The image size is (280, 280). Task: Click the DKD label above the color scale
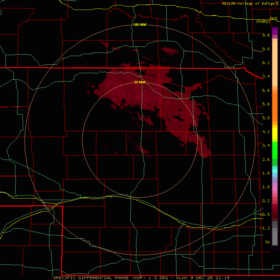(x=273, y=18)
